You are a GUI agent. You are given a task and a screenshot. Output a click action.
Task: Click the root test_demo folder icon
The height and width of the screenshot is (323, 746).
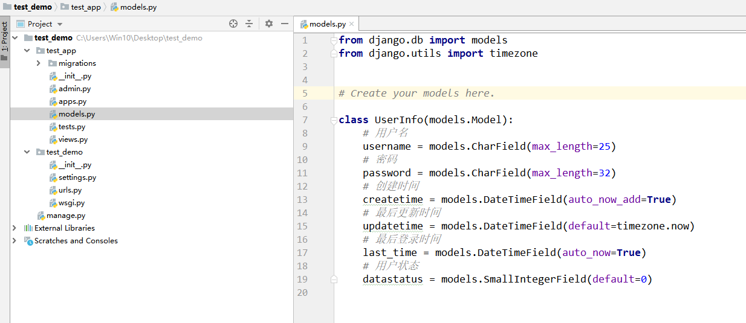28,37
